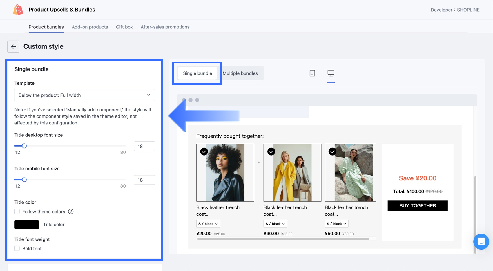Click the black Title color swatch
The height and width of the screenshot is (271, 493).
[x=27, y=225]
